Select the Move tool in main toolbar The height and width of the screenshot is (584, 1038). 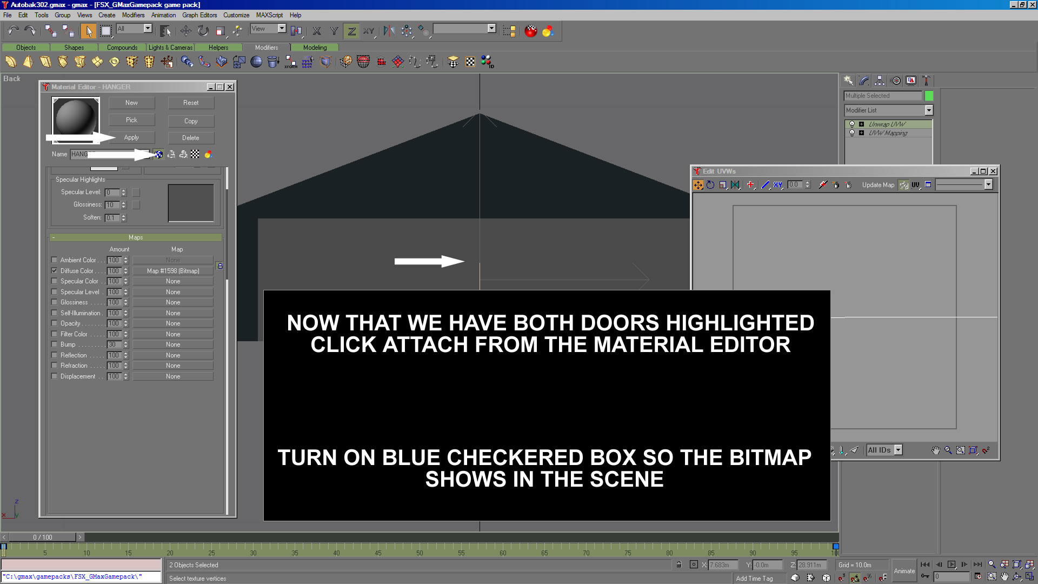[x=185, y=31]
